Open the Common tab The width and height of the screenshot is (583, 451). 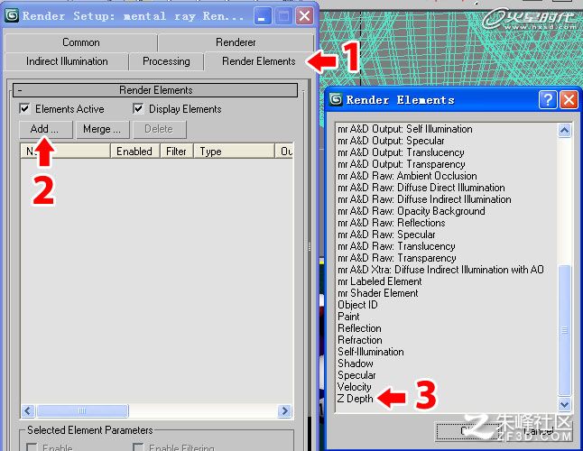point(80,42)
